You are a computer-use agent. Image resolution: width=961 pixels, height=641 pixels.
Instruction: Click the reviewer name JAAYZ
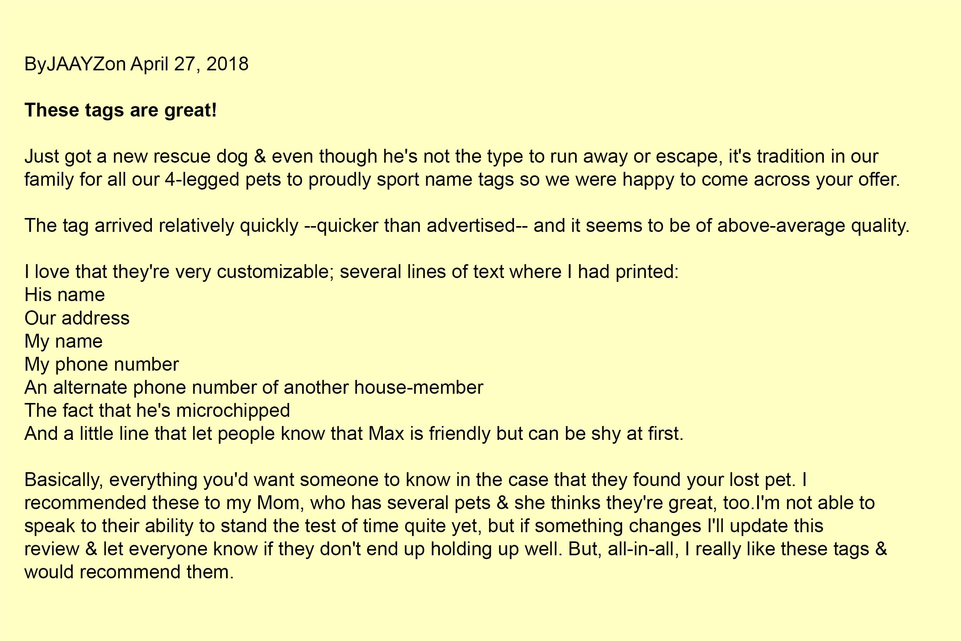click(x=70, y=64)
